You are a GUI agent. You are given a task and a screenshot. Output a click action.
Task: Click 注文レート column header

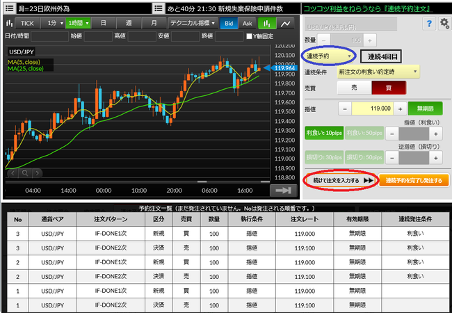(305, 219)
